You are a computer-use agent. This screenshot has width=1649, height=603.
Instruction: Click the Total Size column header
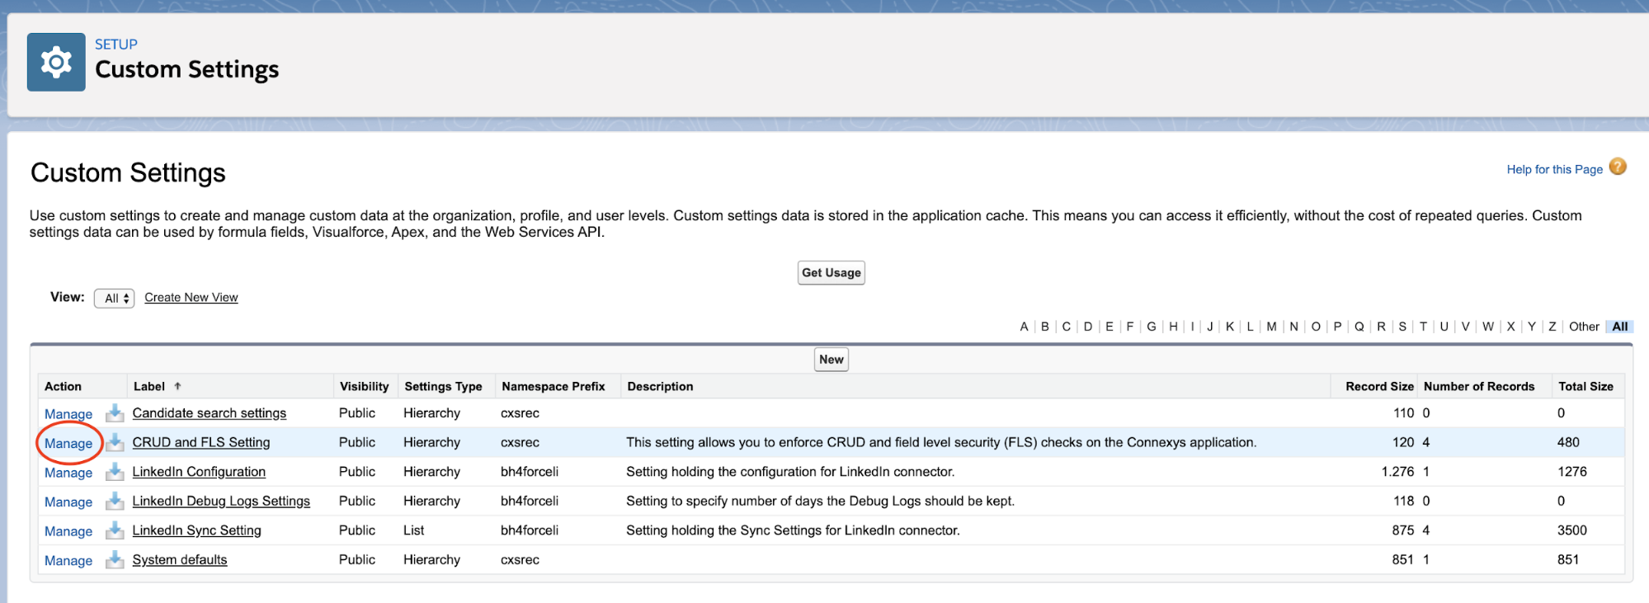(1585, 386)
